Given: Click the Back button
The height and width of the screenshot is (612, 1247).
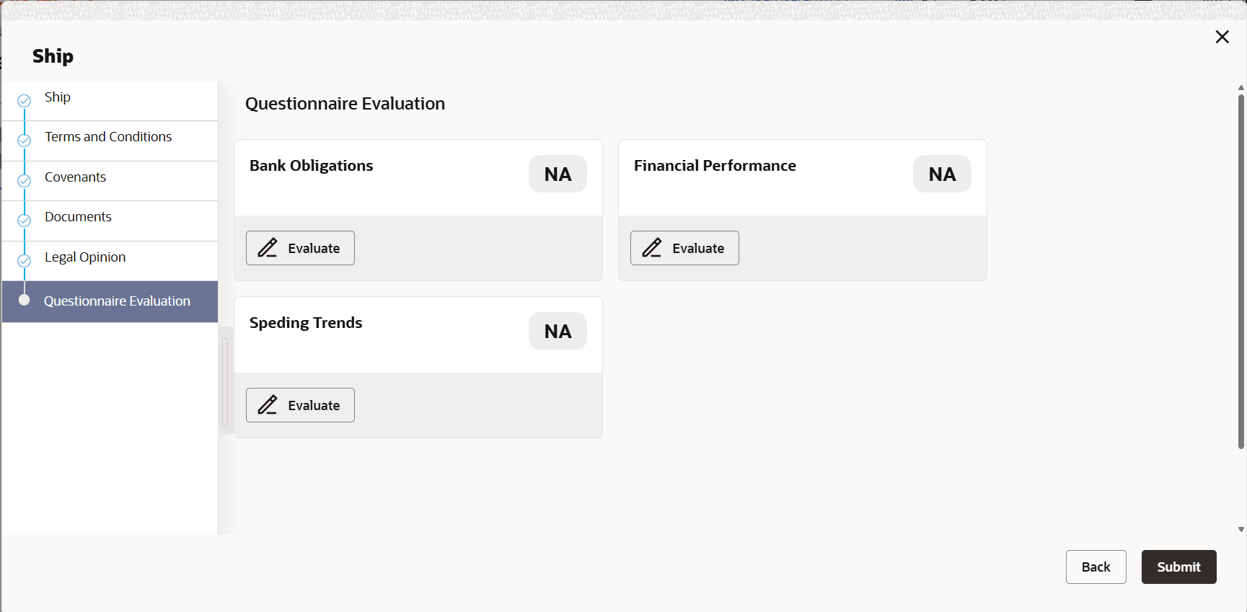Looking at the screenshot, I should coord(1096,567).
